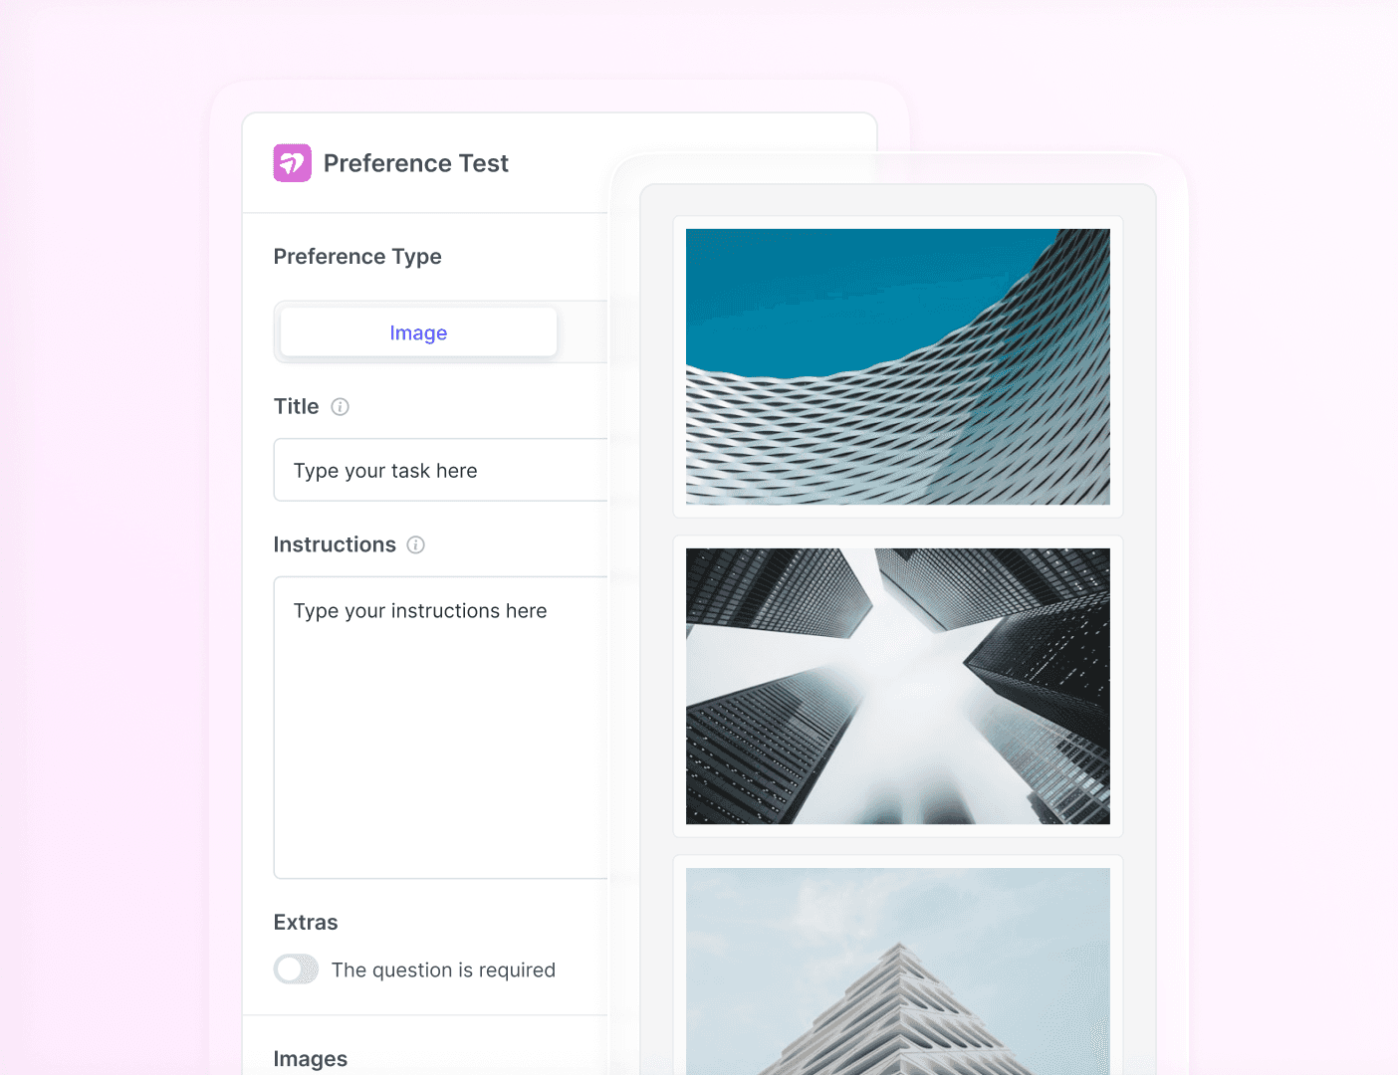This screenshot has width=1398, height=1075.
Task: Click the Preference Test header title
Action: pos(416,163)
